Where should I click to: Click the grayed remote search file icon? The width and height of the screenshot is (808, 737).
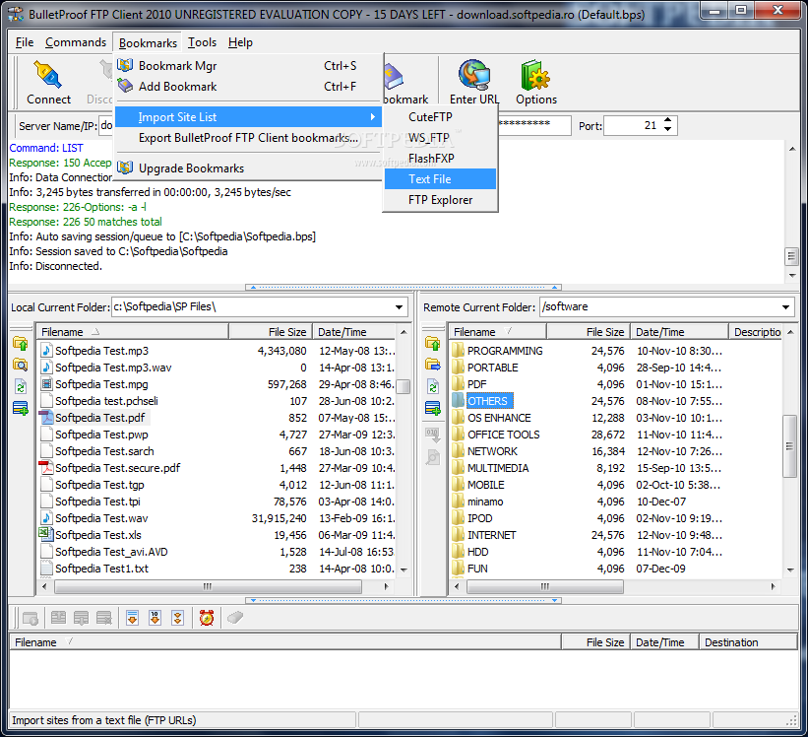432,457
